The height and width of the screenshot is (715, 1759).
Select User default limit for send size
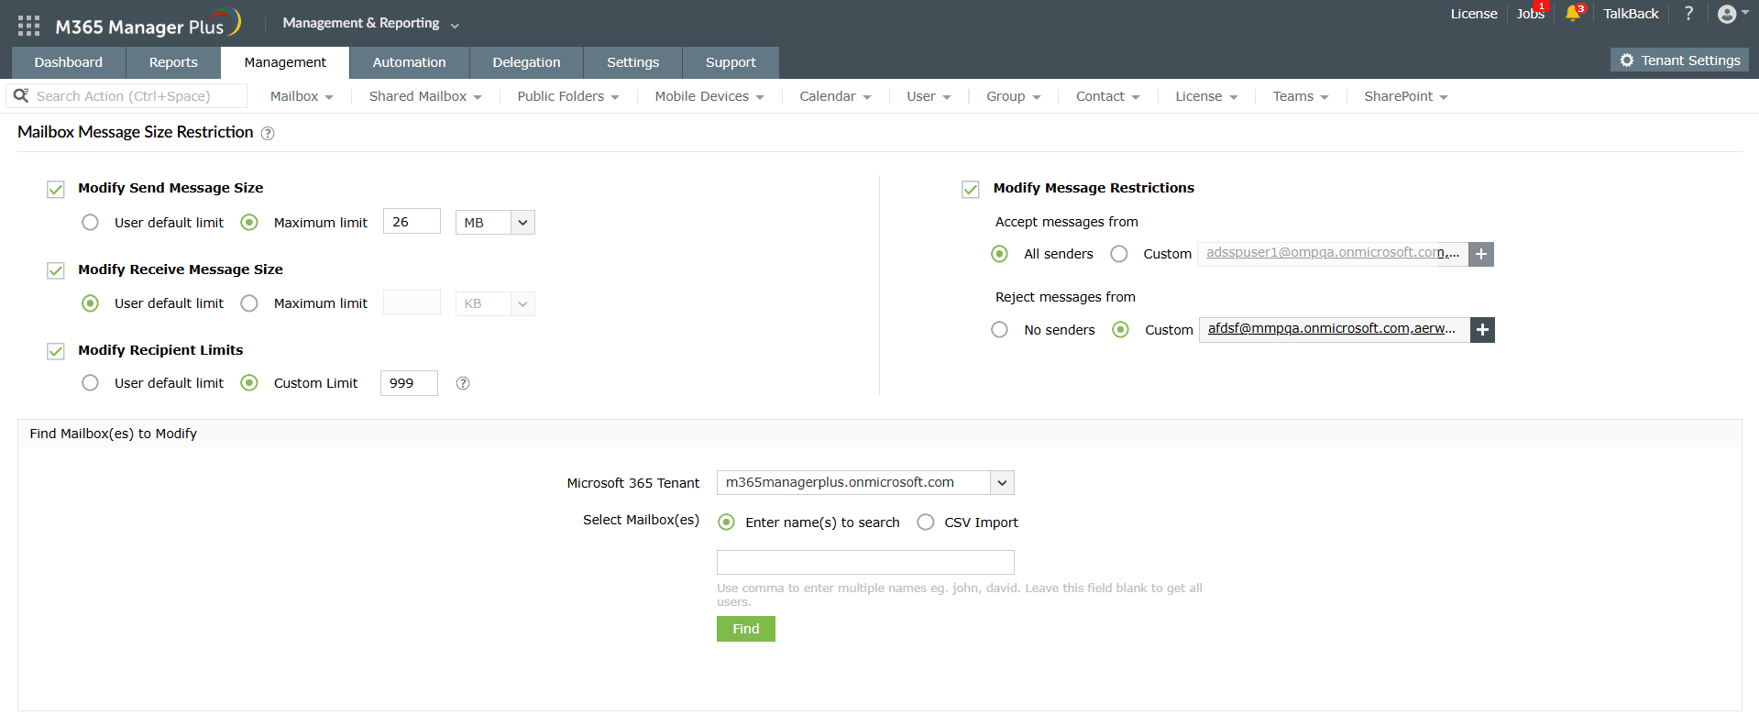click(x=90, y=223)
